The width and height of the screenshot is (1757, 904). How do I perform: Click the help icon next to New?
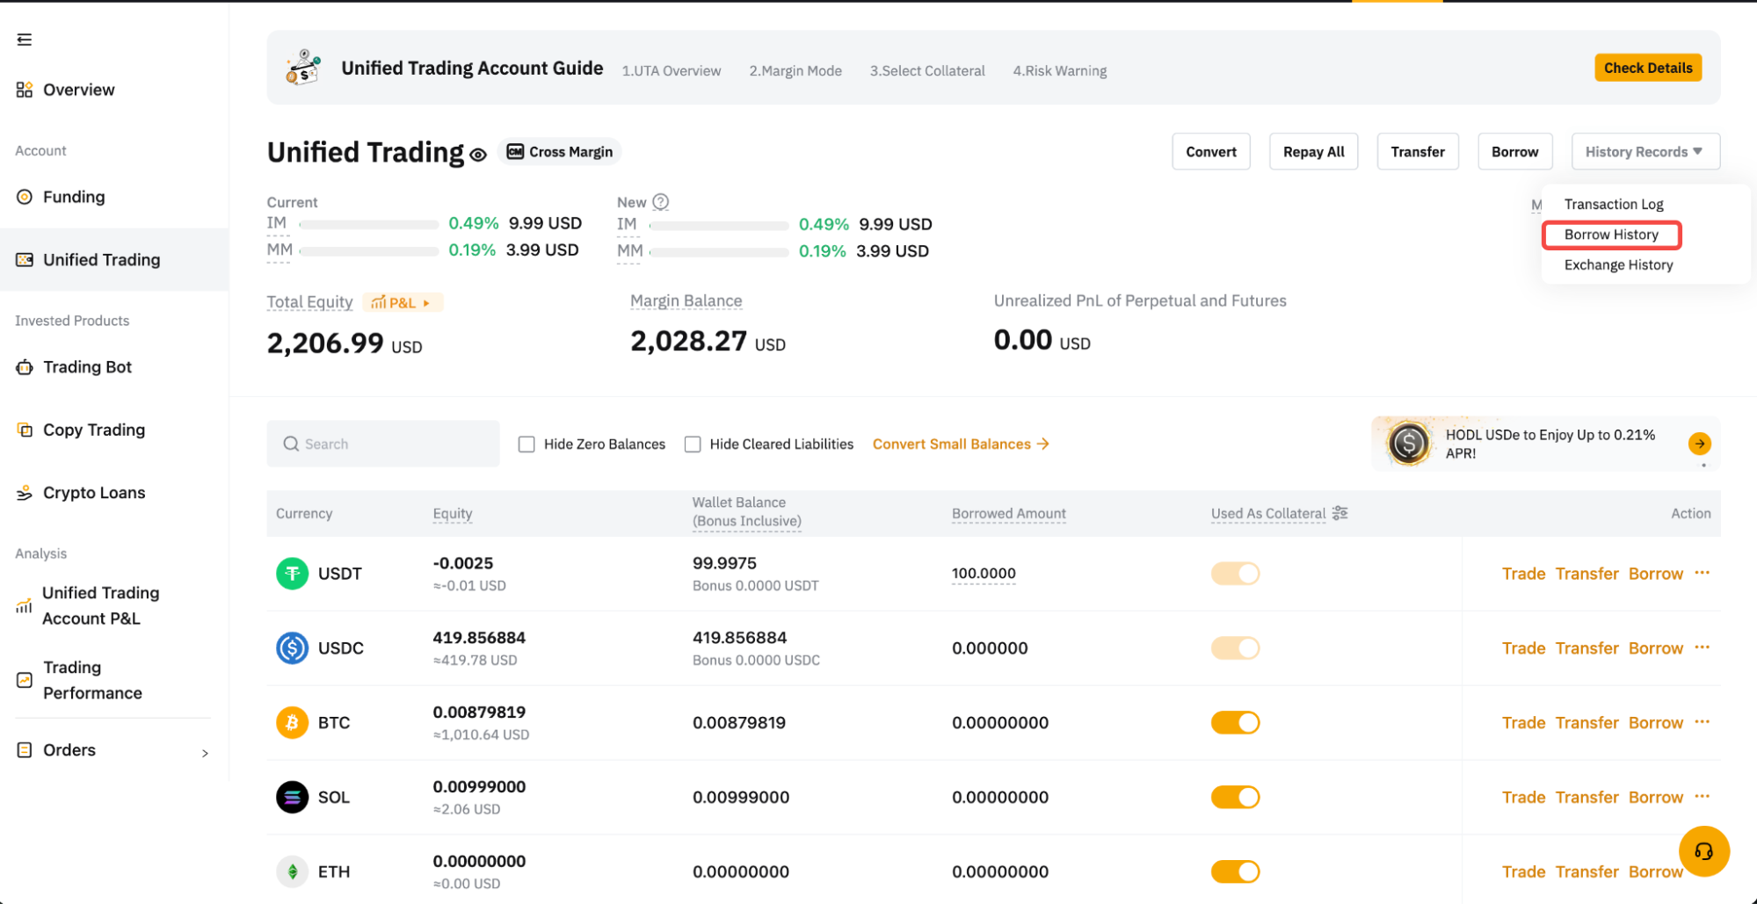point(661,202)
